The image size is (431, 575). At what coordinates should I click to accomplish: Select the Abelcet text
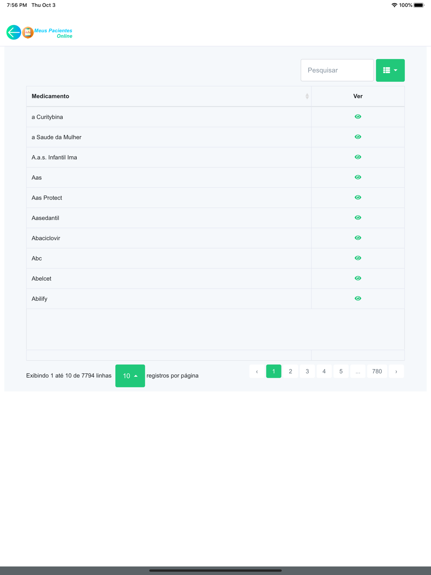pos(41,279)
